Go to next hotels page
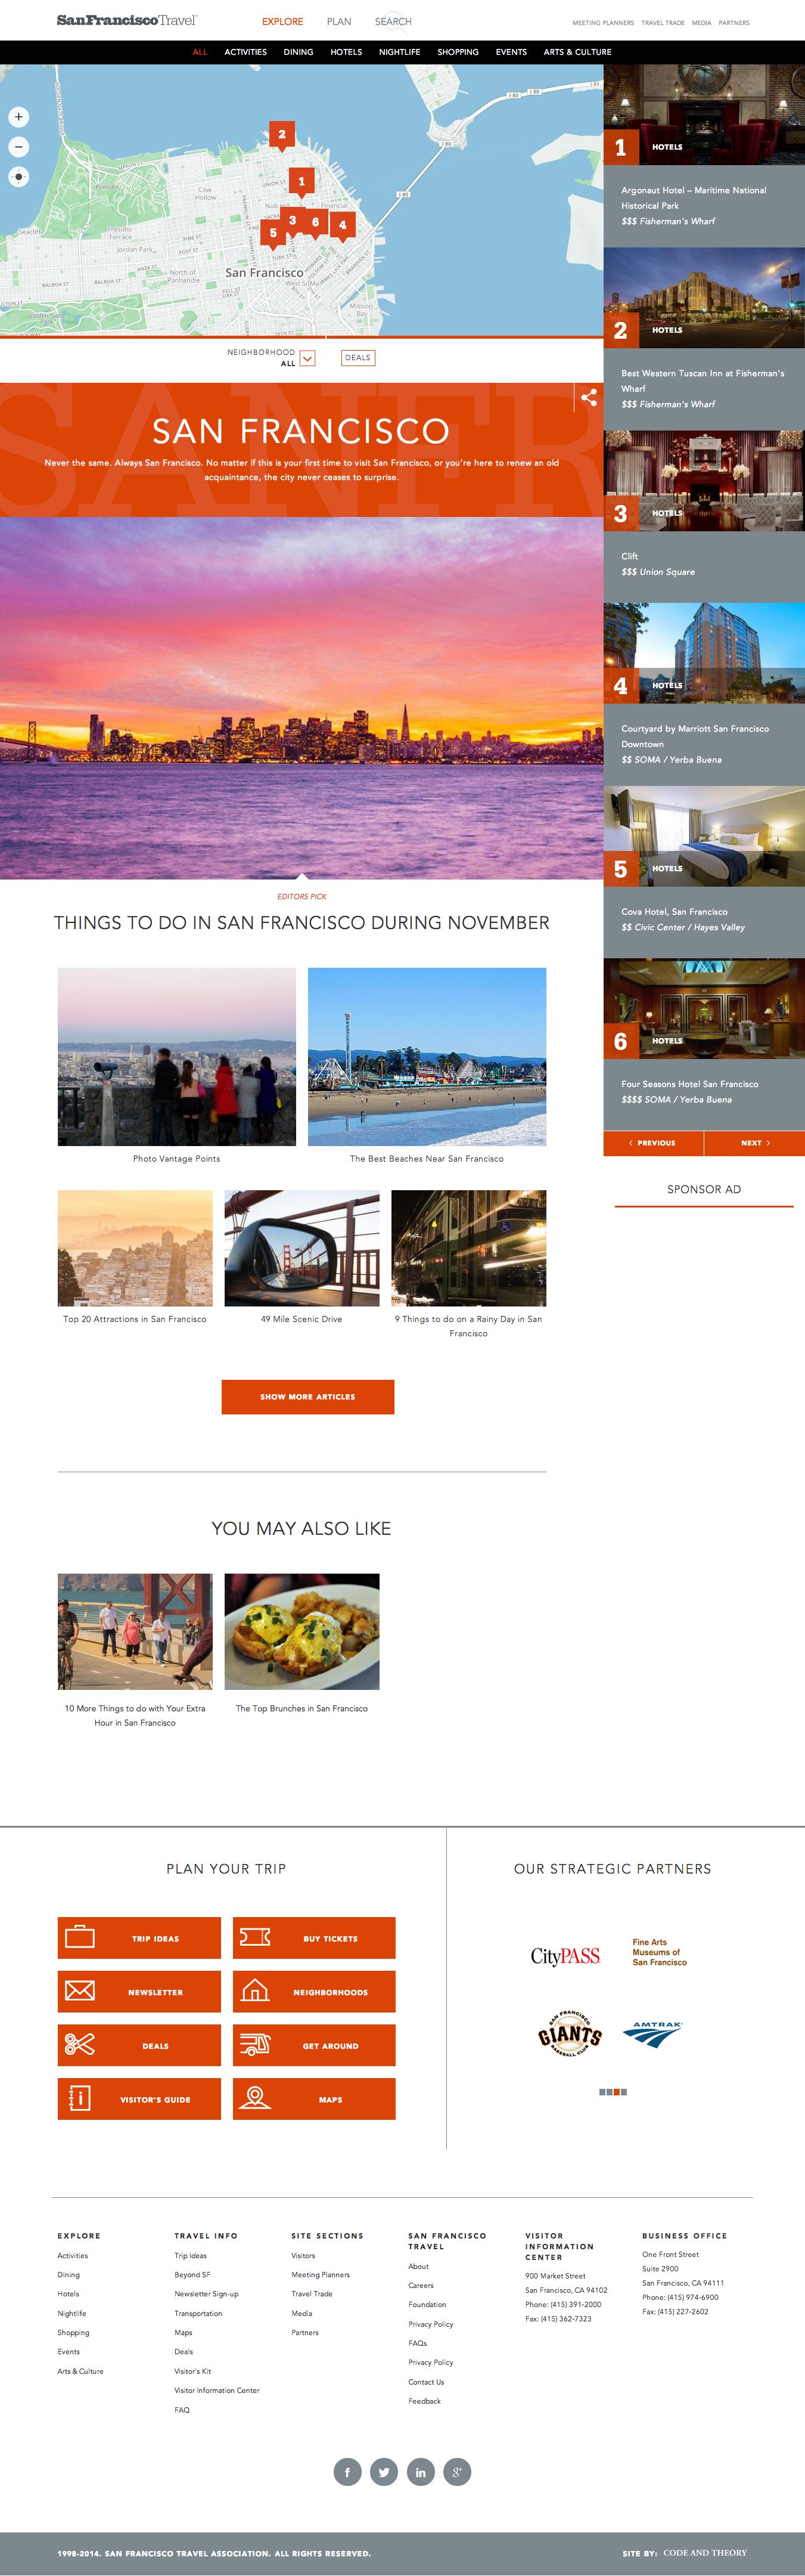Viewport: 805px width, 2576px height. [755, 1143]
